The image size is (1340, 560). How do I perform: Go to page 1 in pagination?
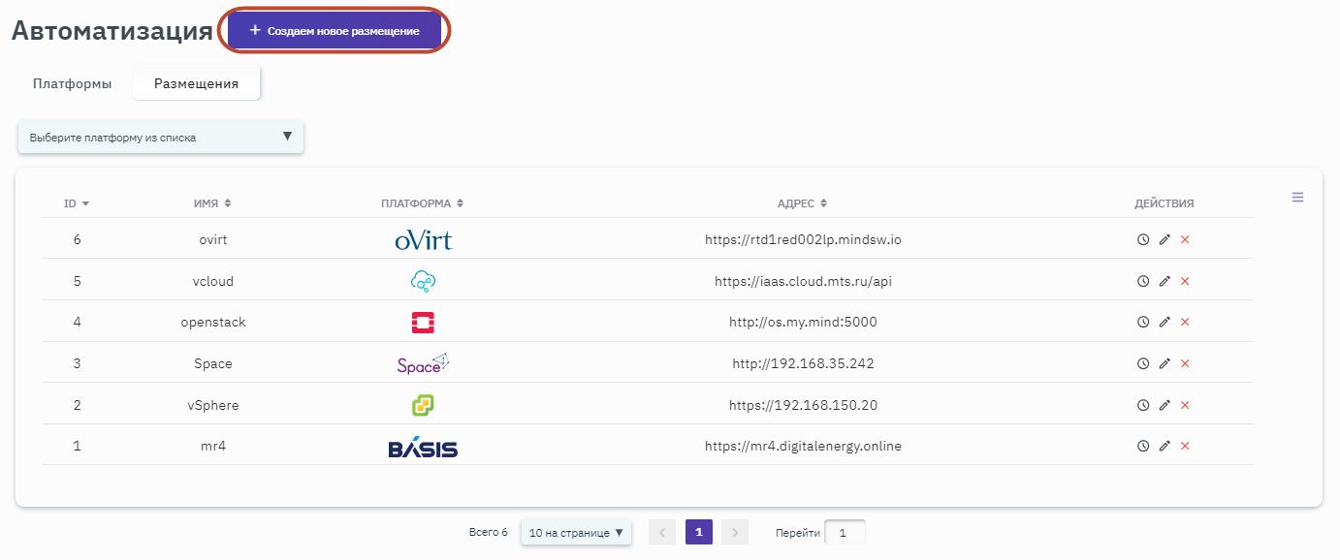tap(699, 532)
